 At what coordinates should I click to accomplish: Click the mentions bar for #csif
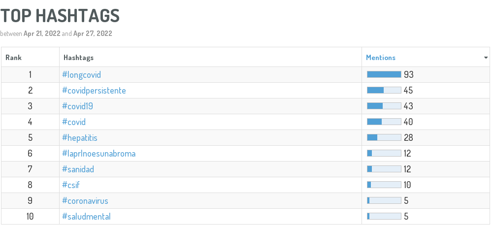[384, 185]
